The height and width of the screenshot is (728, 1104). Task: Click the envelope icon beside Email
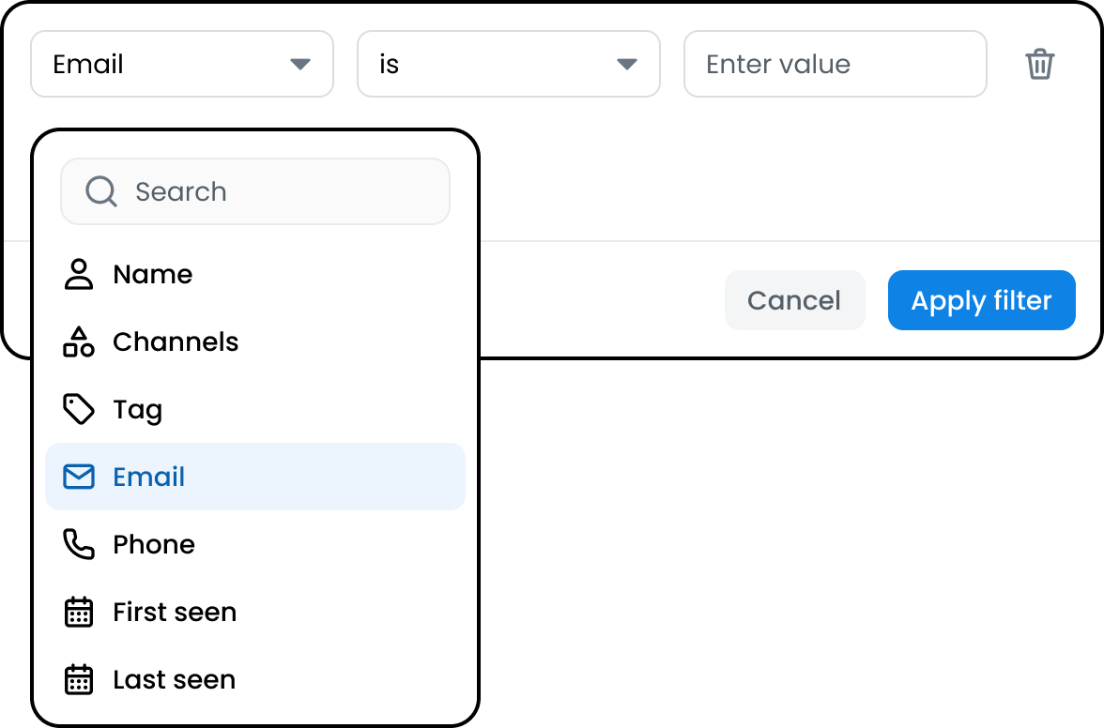coord(79,477)
